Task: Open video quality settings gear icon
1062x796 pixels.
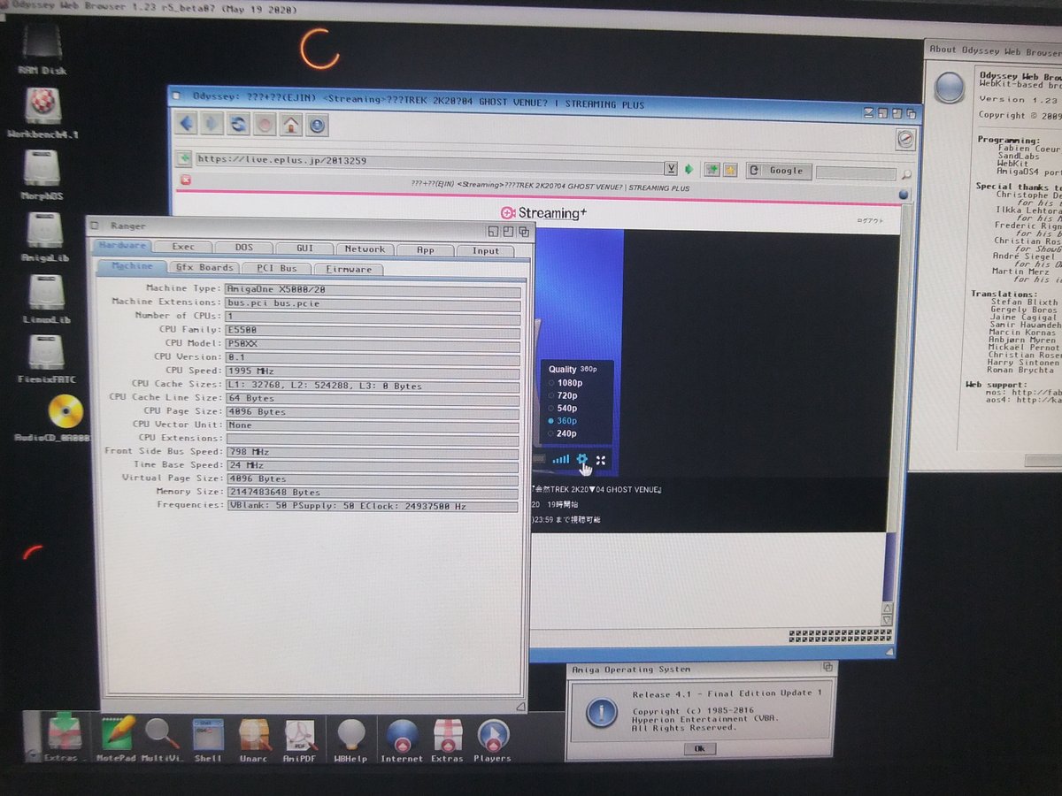Action: click(582, 459)
